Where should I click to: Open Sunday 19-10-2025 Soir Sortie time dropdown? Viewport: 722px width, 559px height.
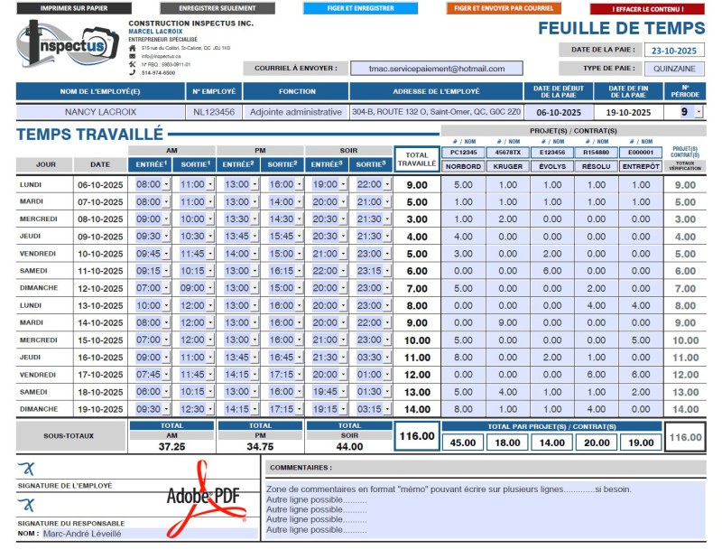pos(388,409)
